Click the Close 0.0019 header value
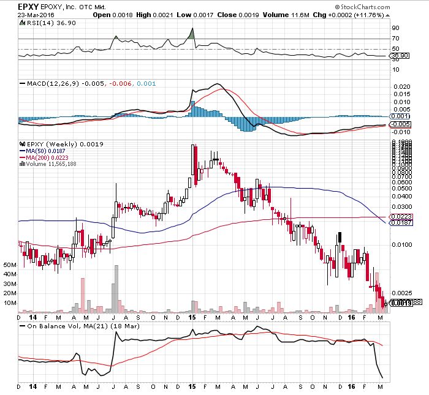This screenshot has height=395, width=429. (238, 15)
